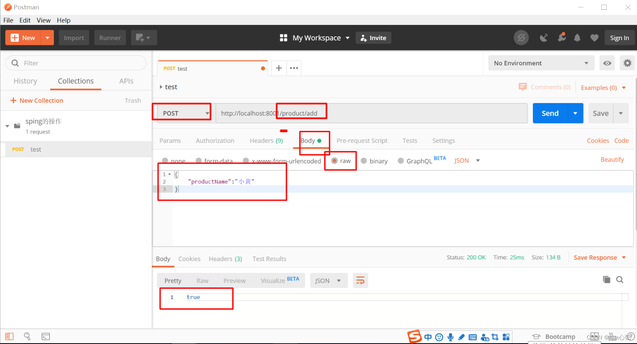Screen dimensions: 637x344
Task: Open the console icon in bottom status bar
Action: [x=45, y=336]
